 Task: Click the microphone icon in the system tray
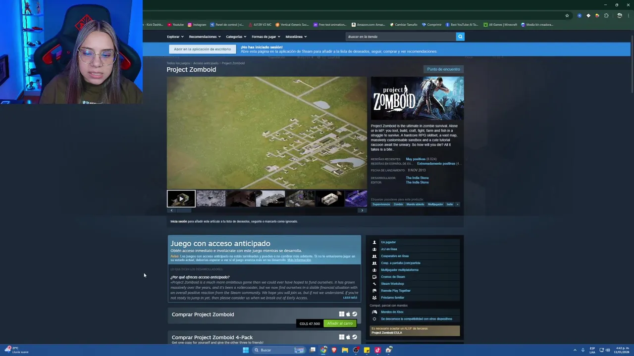(x=582, y=350)
